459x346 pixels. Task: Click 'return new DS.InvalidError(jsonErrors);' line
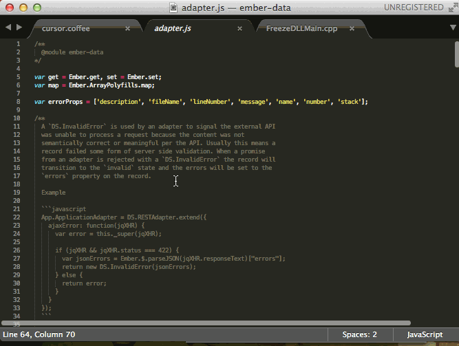(x=129, y=267)
